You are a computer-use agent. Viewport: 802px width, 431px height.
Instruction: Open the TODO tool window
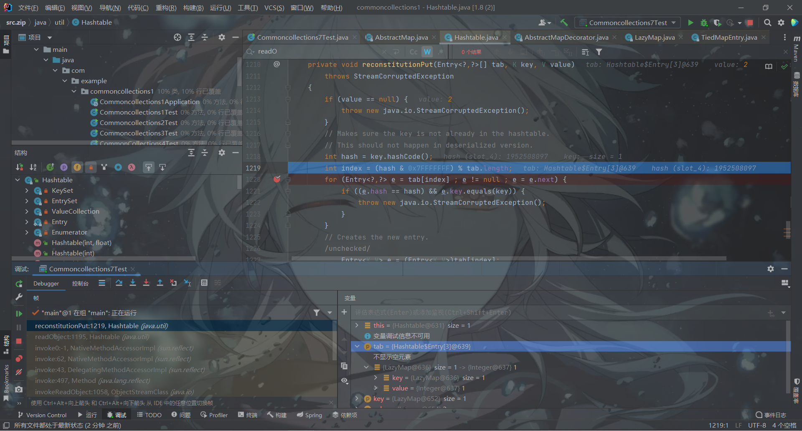[149, 415]
